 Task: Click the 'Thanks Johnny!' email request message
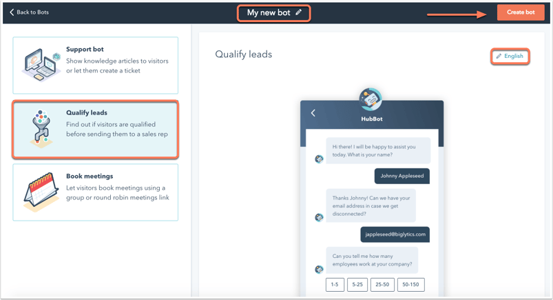click(x=371, y=206)
